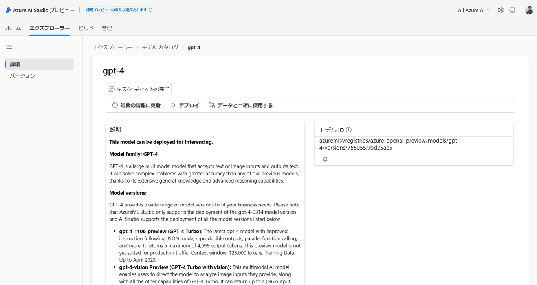Screen dimensions: 537x285
Task: Click 'gpt-4-vision Preview' bullet heading
Action: (x=175, y=267)
